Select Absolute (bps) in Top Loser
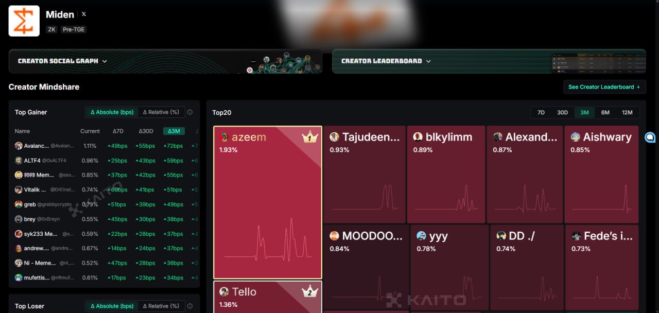 [112, 306]
